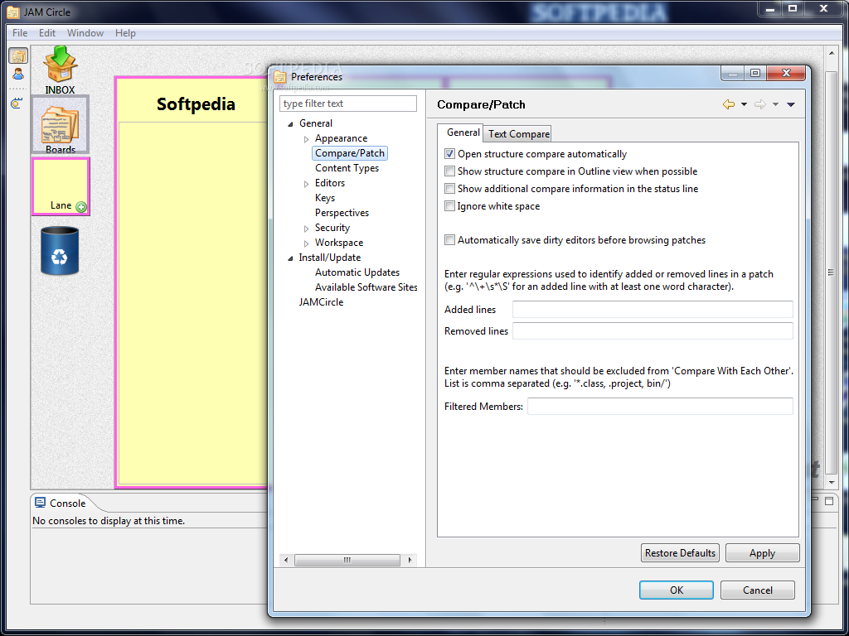Expand the Appearance tree node
Viewport: 849px width, 636px height.
pos(307,139)
